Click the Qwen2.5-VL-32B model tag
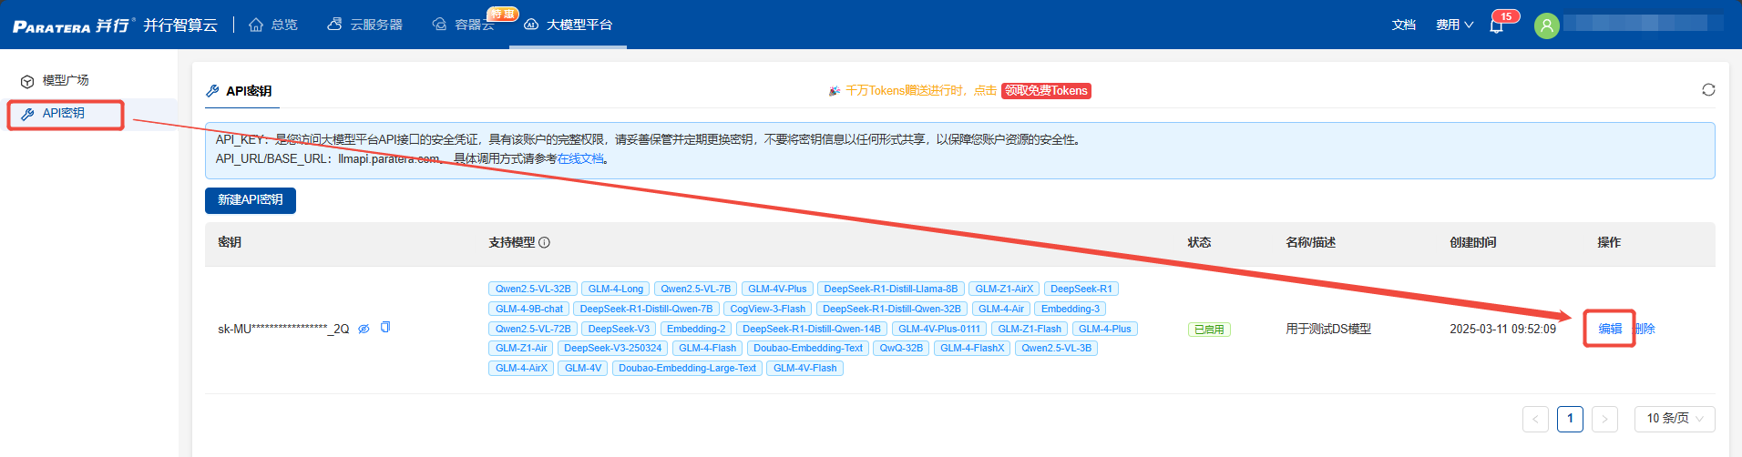1742x457 pixels. point(533,289)
